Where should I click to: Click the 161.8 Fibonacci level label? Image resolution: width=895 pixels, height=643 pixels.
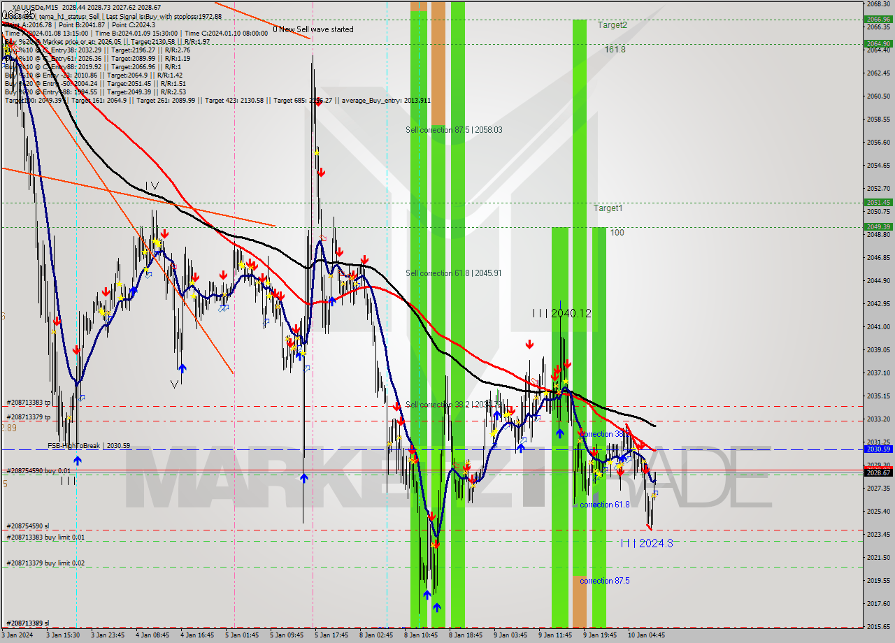point(615,50)
